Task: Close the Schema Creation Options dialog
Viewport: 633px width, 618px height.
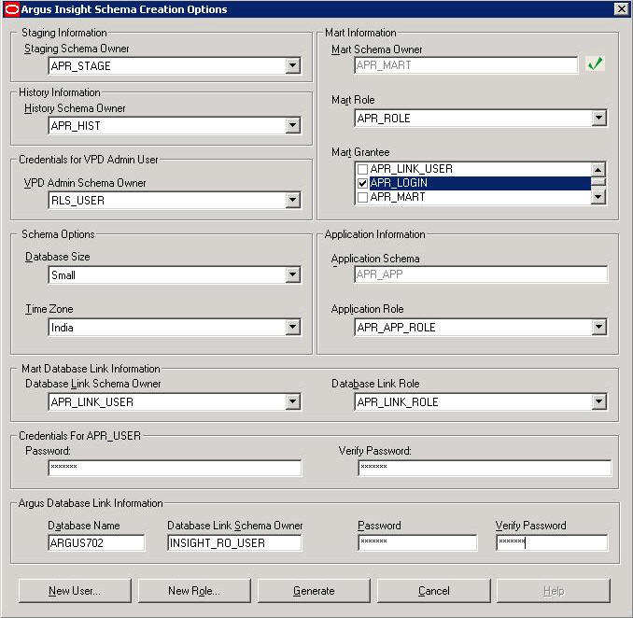Action: pos(621,9)
